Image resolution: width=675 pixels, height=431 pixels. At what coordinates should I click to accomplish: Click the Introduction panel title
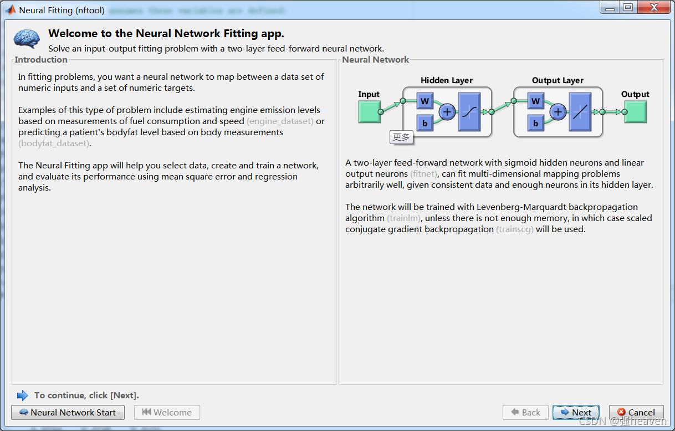(x=41, y=59)
